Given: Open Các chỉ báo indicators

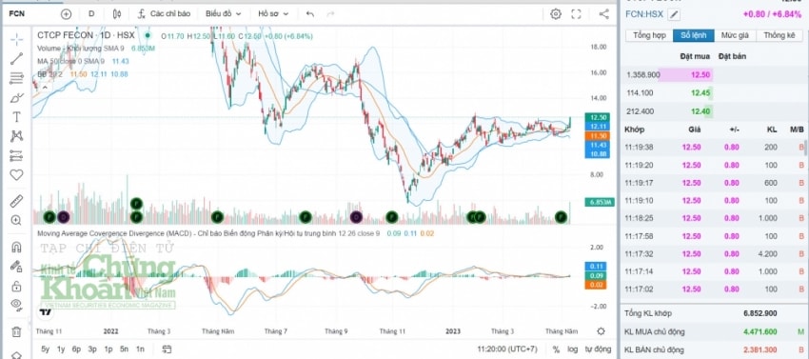Looking at the screenshot, I should coord(164,14).
